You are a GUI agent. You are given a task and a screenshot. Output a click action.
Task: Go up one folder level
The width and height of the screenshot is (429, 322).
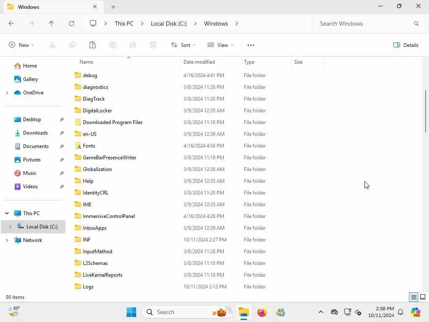[x=51, y=23]
